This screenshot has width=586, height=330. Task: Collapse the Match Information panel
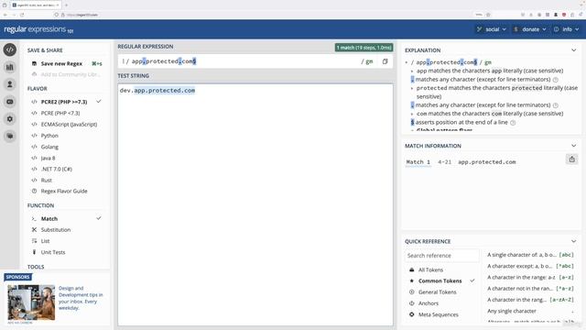coord(574,146)
